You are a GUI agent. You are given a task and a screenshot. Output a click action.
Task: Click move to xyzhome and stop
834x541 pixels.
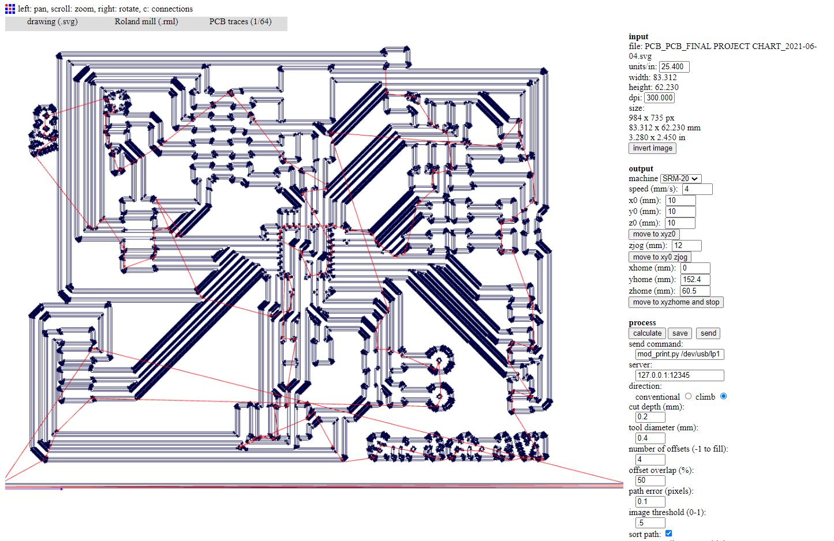click(x=676, y=302)
